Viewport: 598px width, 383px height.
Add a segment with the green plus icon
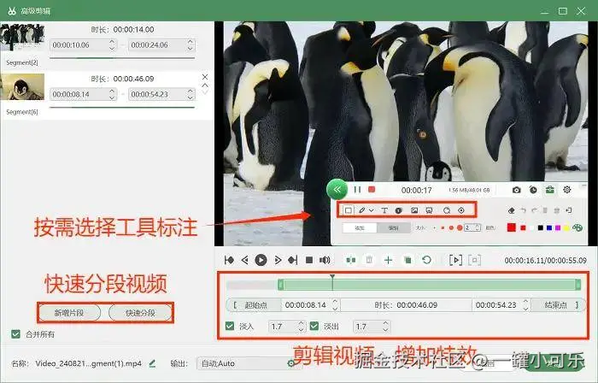tap(388, 260)
